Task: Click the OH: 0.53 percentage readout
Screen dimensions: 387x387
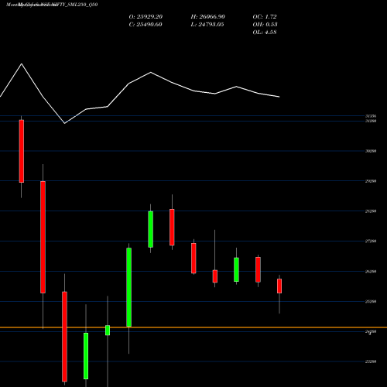Action: [x=265, y=24]
